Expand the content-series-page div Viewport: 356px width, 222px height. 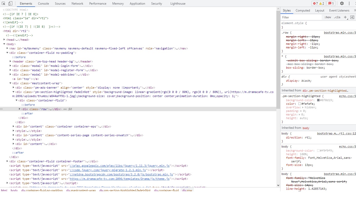click(14, 135)
